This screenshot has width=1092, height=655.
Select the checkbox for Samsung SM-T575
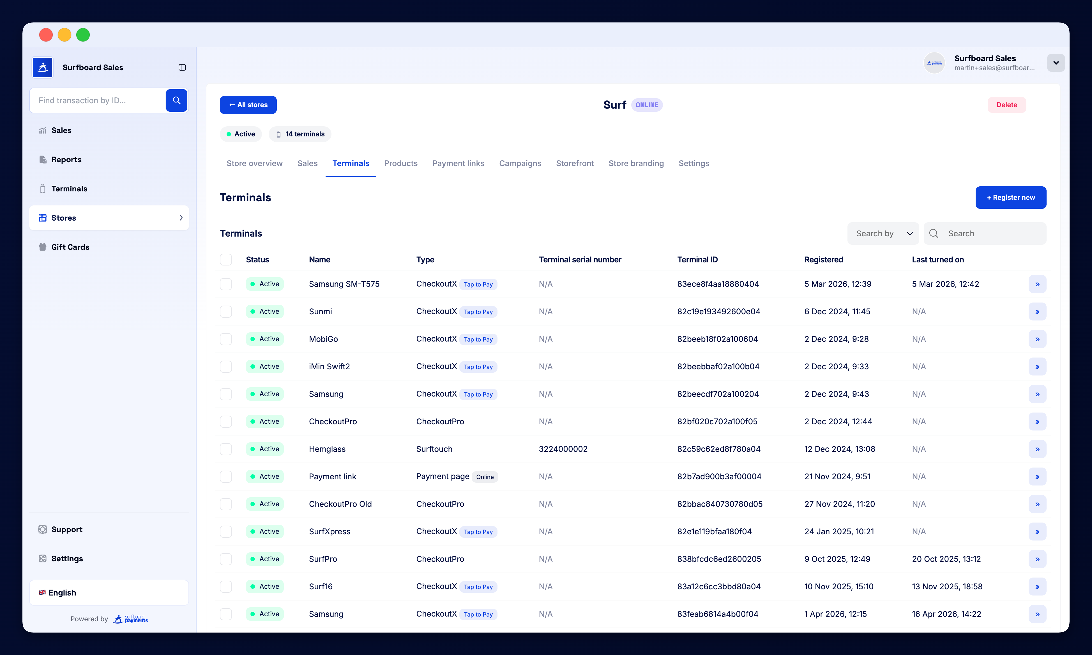(x=226, y=284)
